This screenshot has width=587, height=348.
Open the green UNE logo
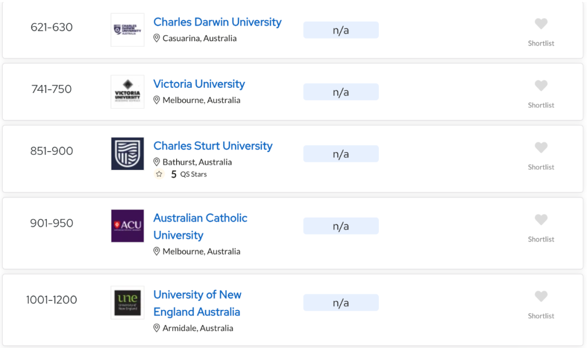tap(128, 302)
